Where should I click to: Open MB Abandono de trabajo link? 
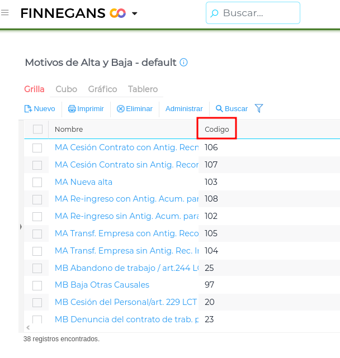tap(127, 268)
